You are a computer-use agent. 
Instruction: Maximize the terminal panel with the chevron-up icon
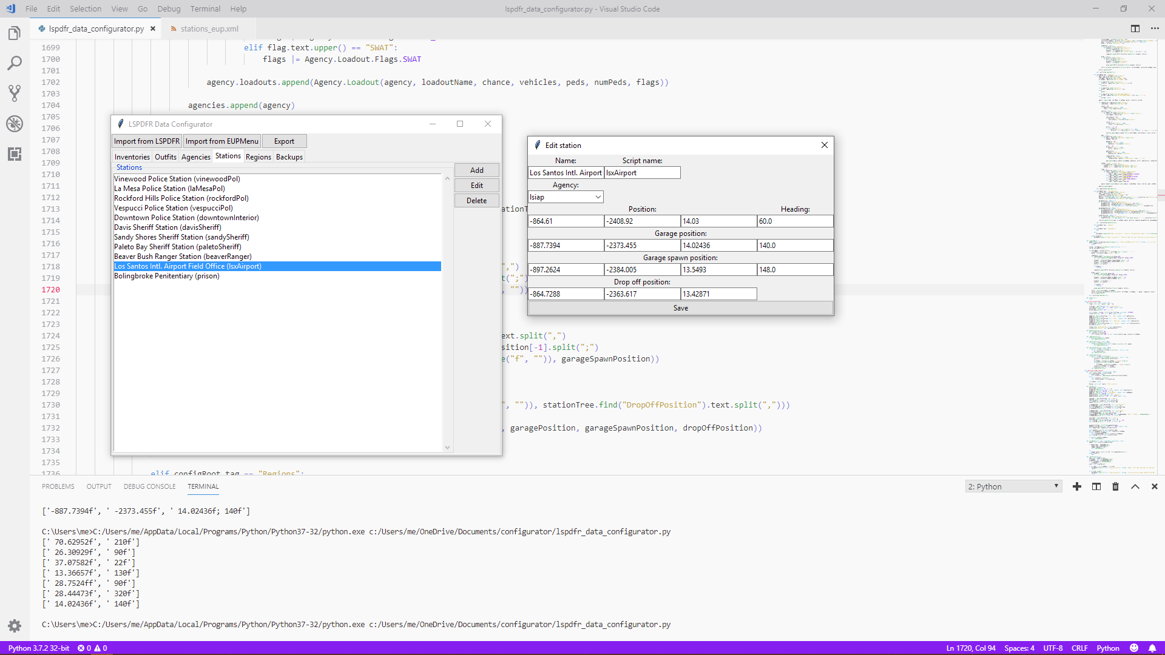(1135, 486)
